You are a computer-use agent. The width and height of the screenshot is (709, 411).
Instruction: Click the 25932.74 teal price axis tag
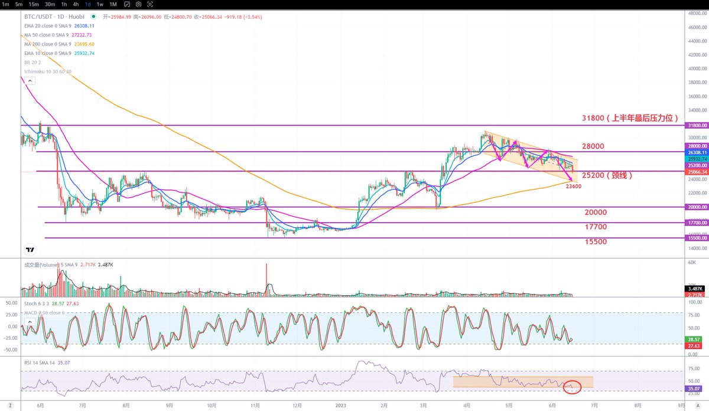point(696,159)
